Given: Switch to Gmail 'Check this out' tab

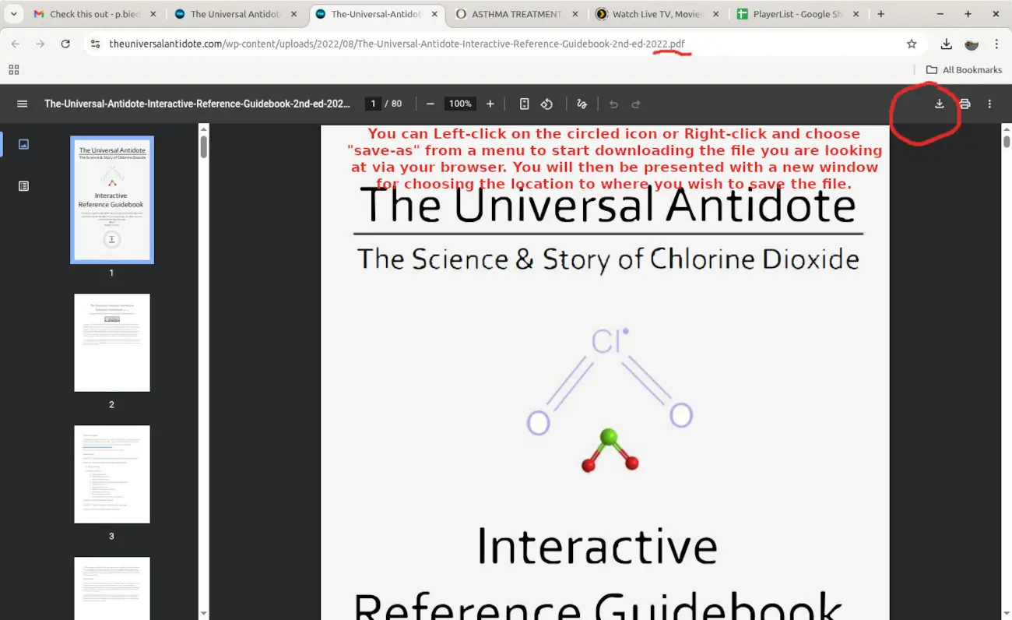Looking at the screenshot, I should 94,14.
